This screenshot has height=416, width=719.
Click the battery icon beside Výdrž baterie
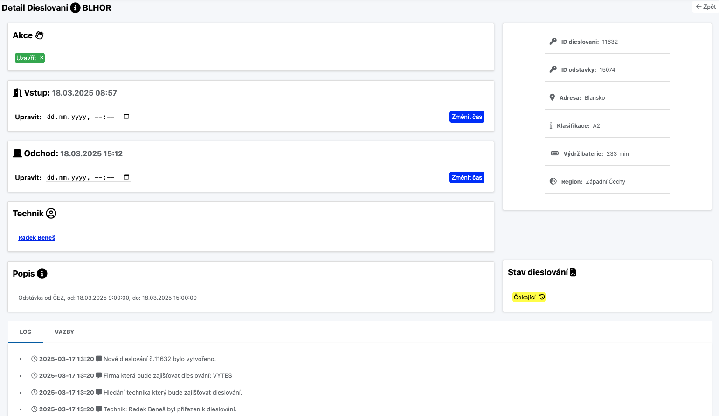tap(555, 153)
